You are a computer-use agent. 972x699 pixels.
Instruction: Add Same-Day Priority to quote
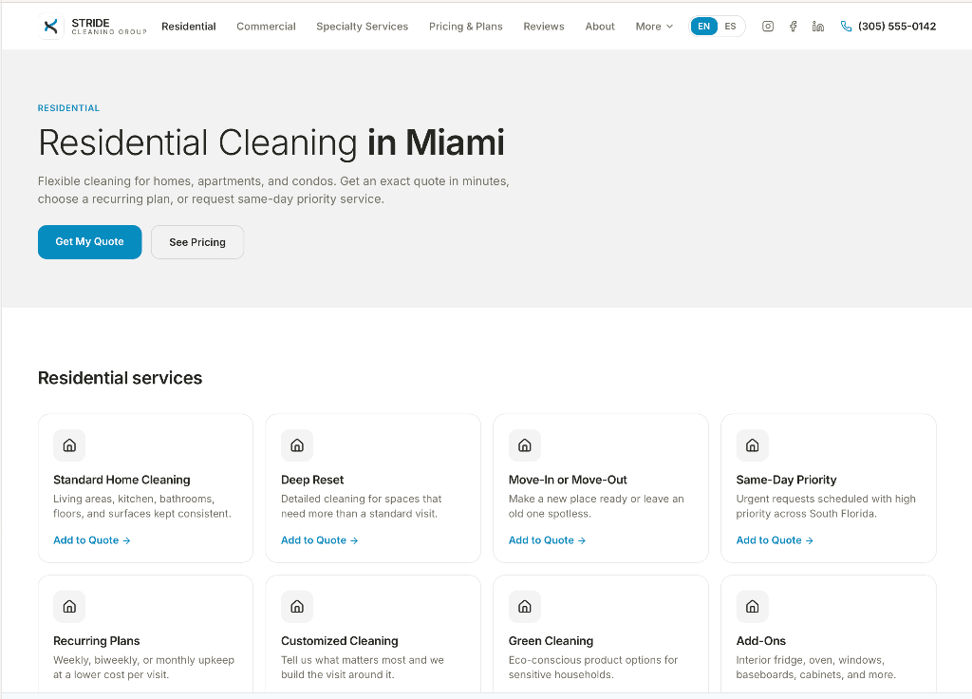click(x=775, y=540)
